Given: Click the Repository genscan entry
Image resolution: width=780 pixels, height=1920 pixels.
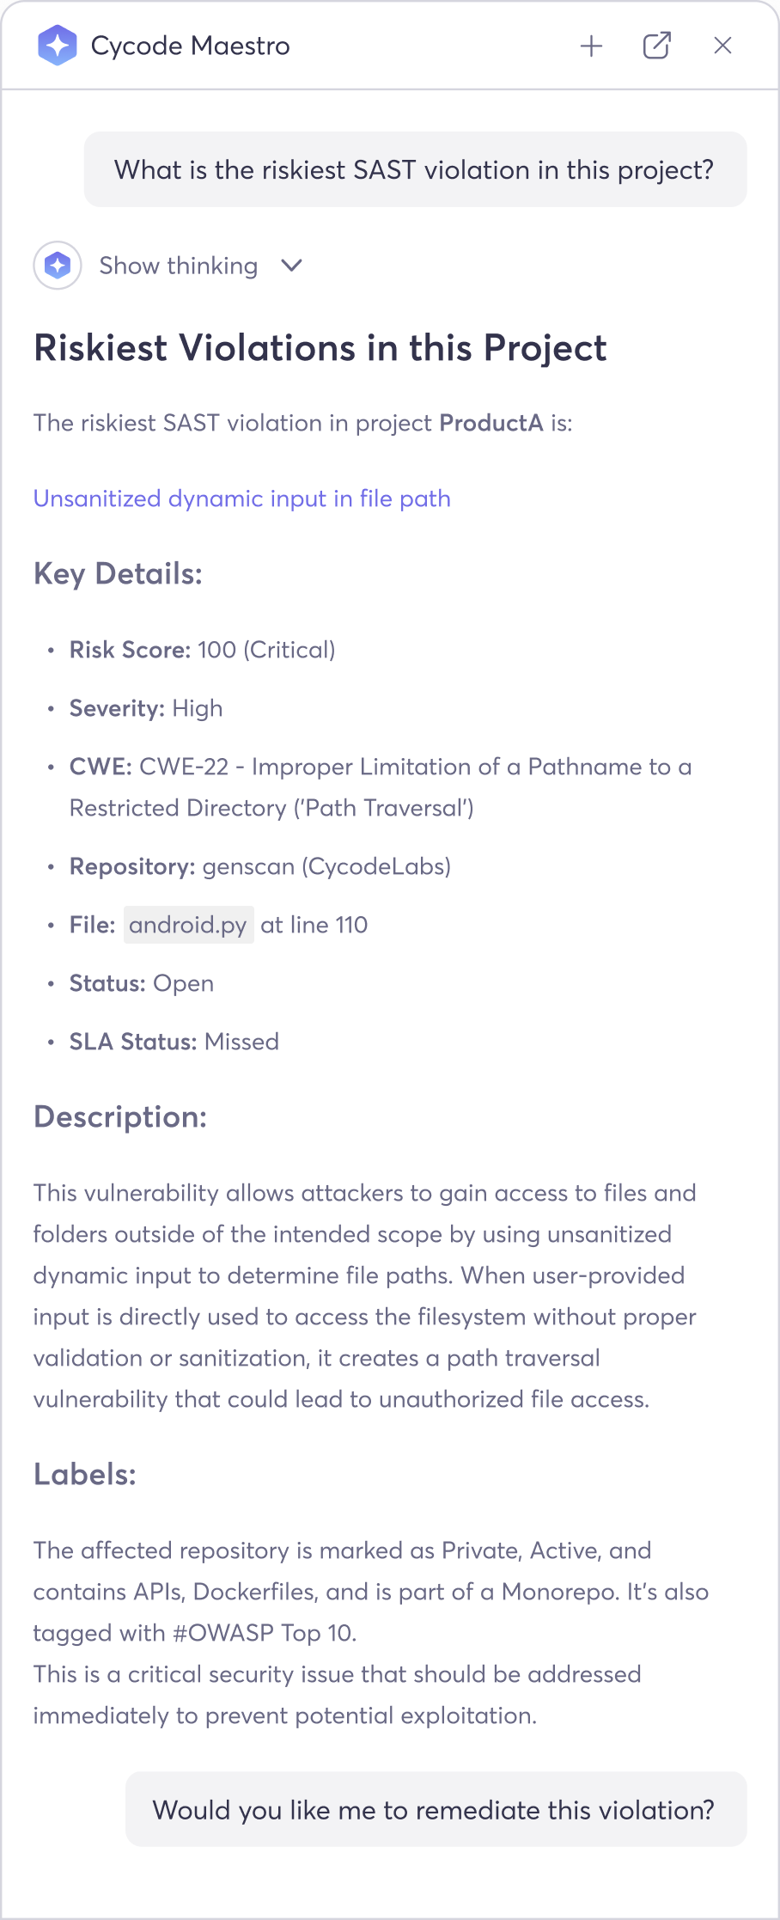Looking at the screenshot, I should pyautogui.click(x=259, y=866).
